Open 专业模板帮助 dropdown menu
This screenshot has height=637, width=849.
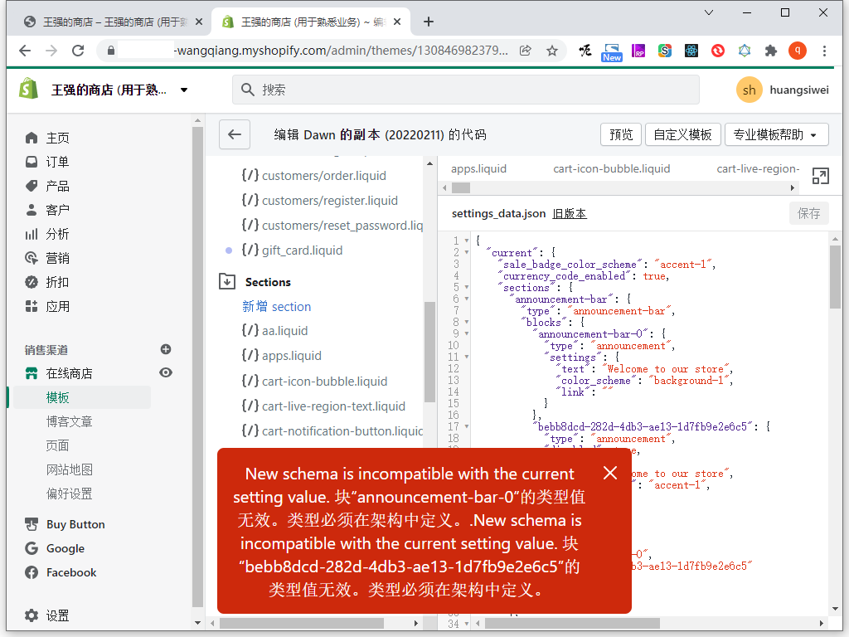coord(776,134)
